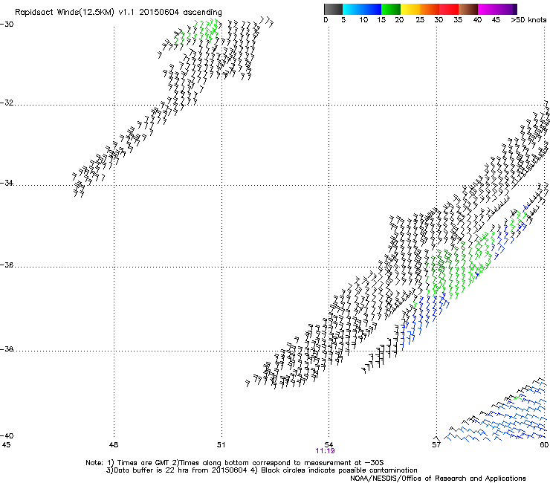The height and width of the screenshot is (483, 550).
Task: Click the yellow 20-25 knots color band
Action: pyautogui.click(x=410, y=9)
